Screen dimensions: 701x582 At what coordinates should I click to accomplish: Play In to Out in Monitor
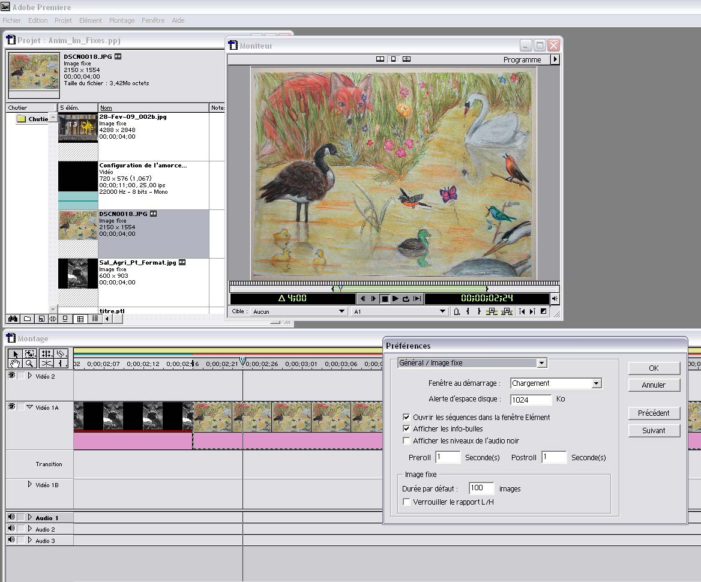click(417, 299)
